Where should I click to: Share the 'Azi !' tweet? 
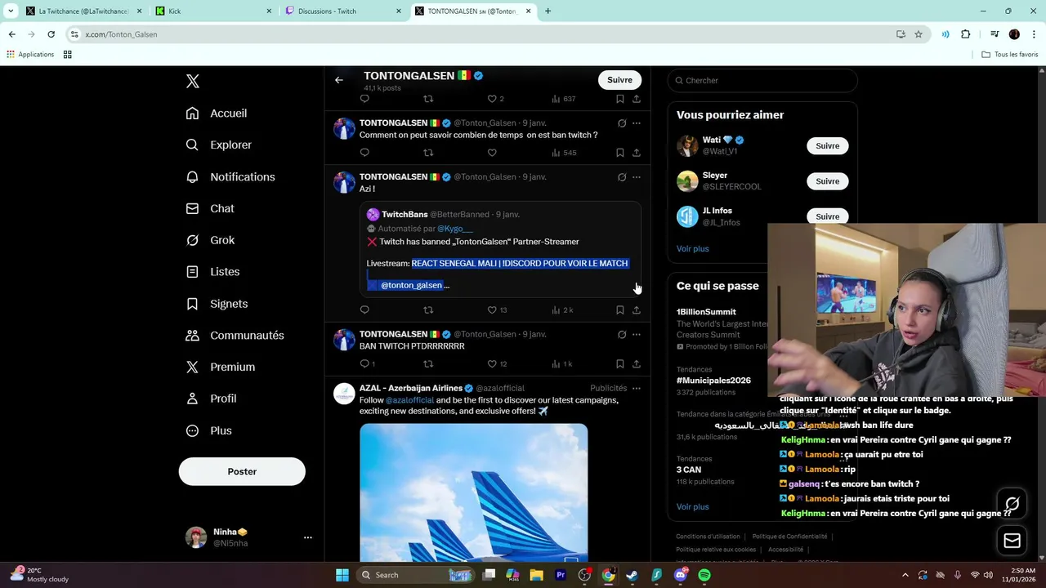point(637,310)
